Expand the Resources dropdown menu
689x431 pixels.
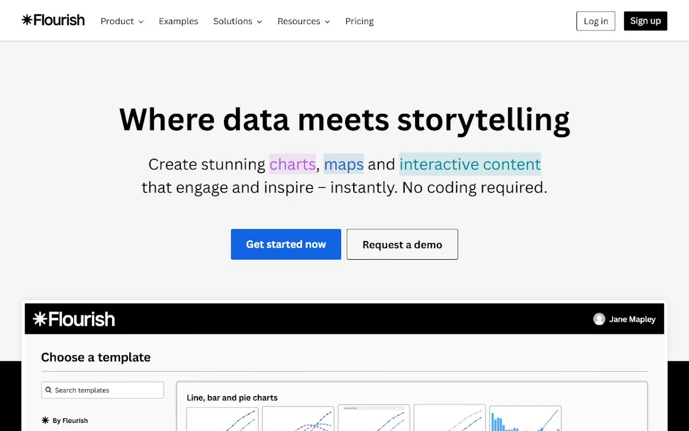click(x=304, y=21)
